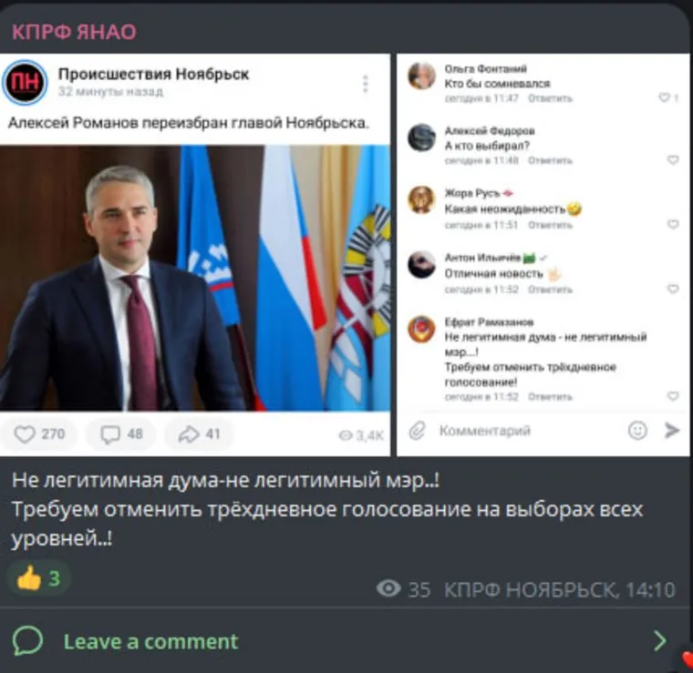Click the Комментарий input field

point(529,430)
